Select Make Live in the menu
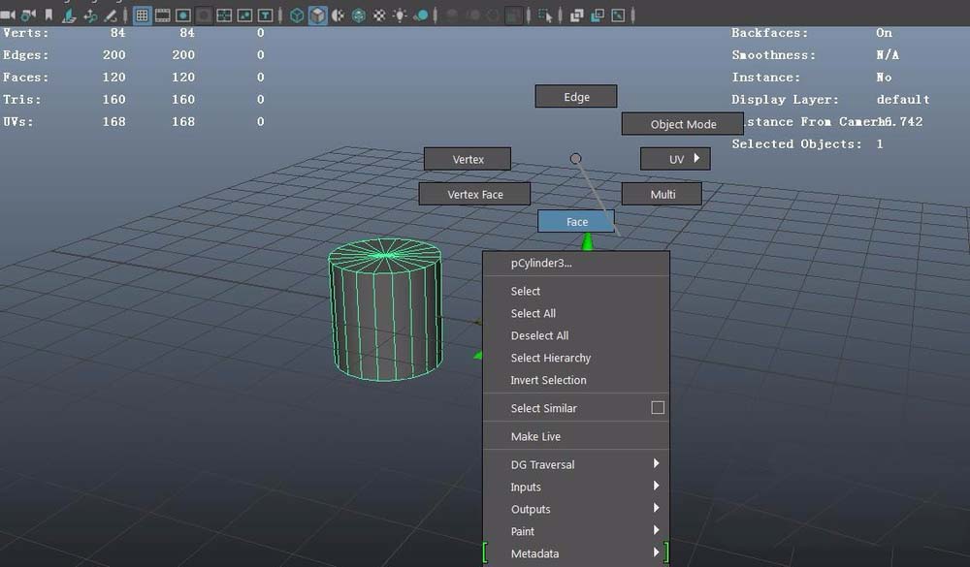Image resolution: width=970 pixels, height=567 pixels. [x=535, y=436]
